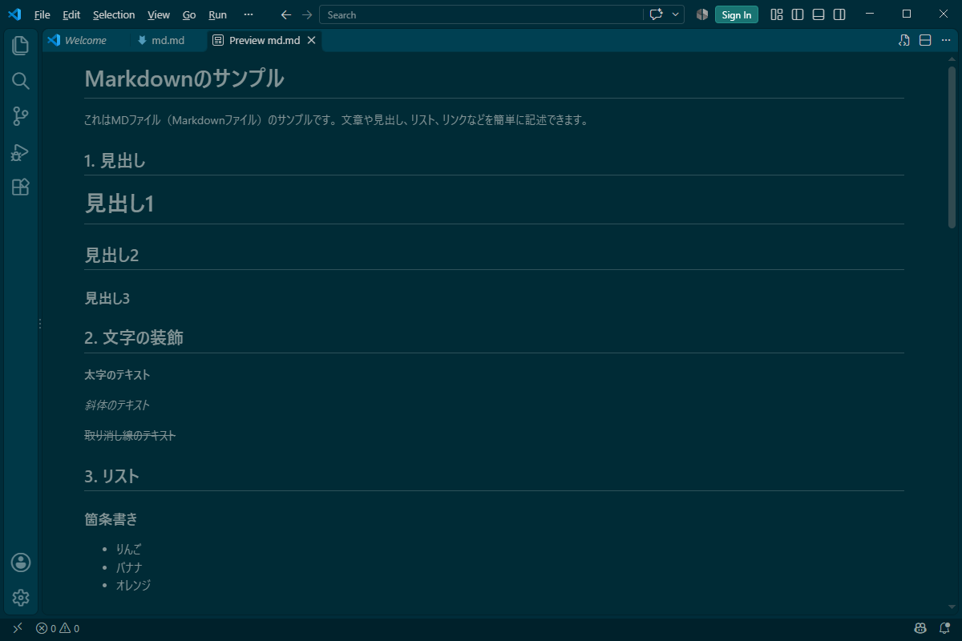
Task: Open the Run and Debug view
Action: coord(21,151)
